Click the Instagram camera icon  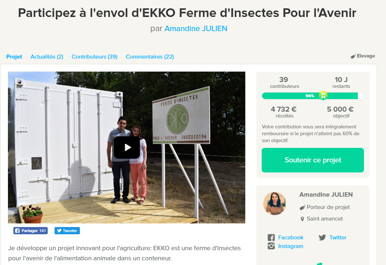pyautogui.click(x=271, y=246)
